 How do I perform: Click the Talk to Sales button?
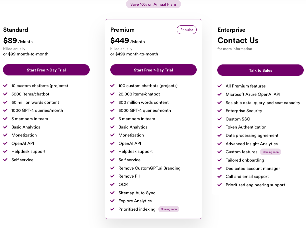tap(260, 70)
